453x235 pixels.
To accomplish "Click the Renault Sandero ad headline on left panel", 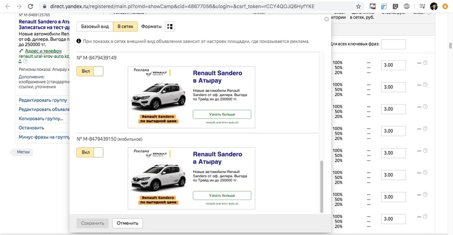I will (x=44, y=24).
